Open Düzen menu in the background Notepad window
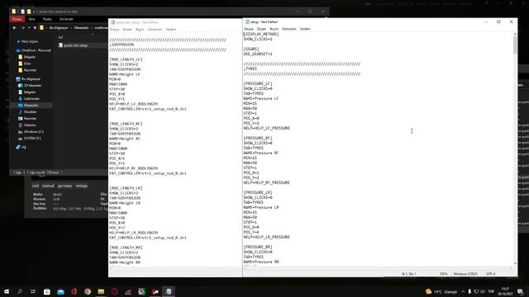Image resolution: width=529 pixels, height=297 pixels. 127,30
